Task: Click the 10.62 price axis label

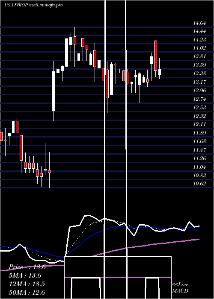Action: (199, 184)
